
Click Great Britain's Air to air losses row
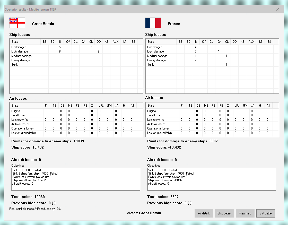click(76, 124)
